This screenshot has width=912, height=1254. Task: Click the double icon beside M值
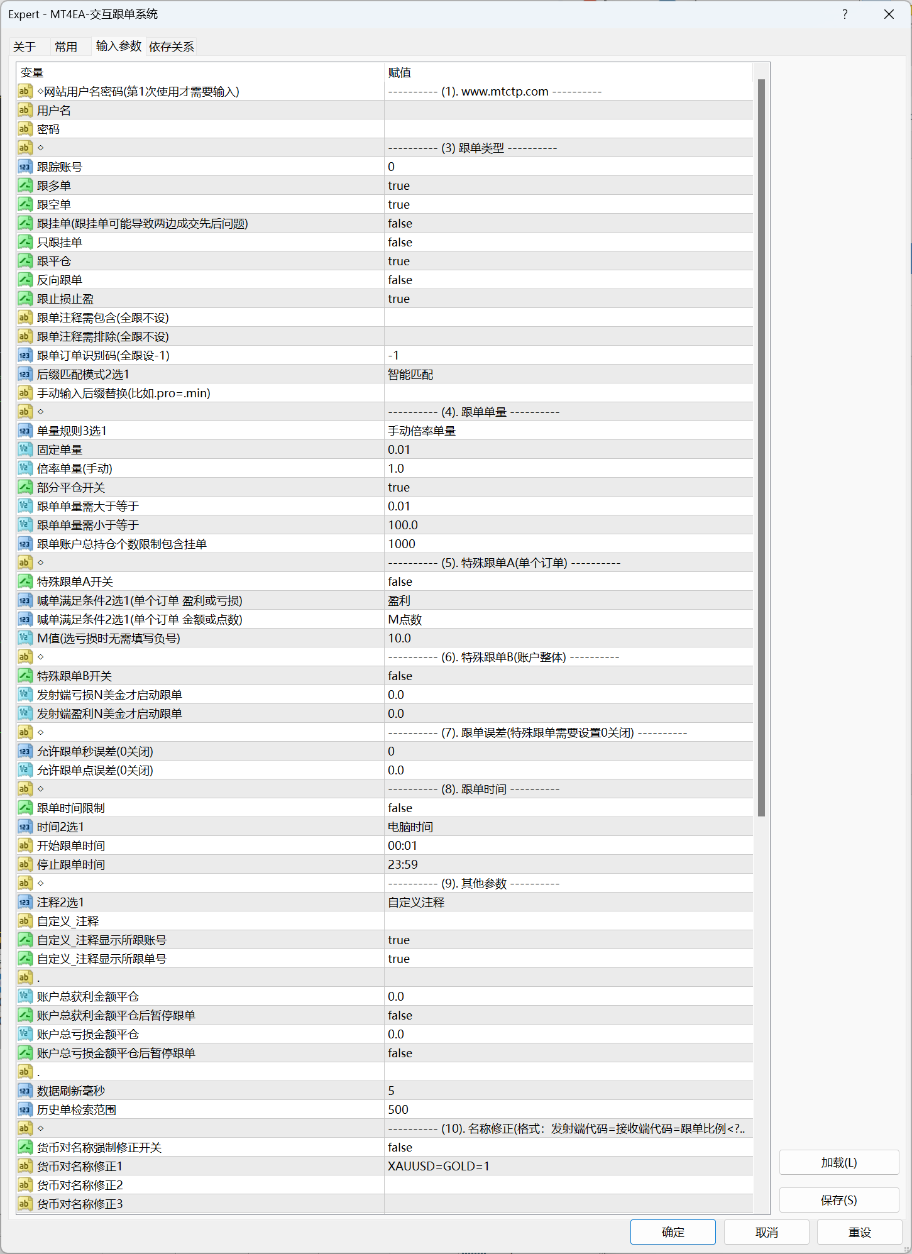pos(25,638)
